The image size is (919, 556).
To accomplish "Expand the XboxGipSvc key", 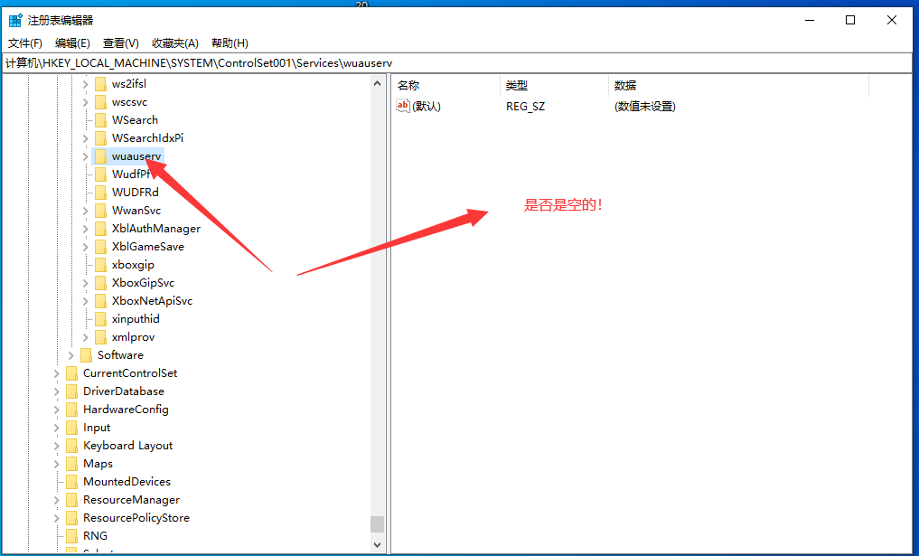I will [86, 283].
